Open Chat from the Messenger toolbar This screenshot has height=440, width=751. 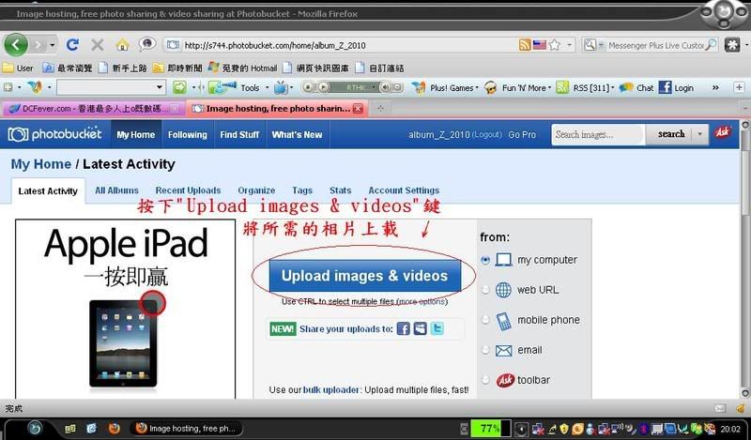point(636,87)
